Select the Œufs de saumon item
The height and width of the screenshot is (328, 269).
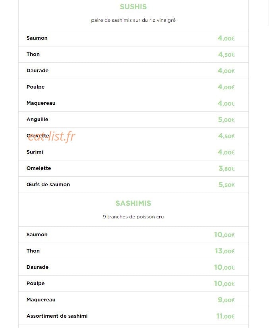tap(134, 185)
